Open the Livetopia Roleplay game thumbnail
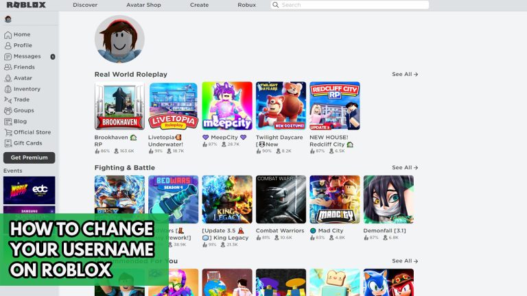Image resolution: width=527 pixels, height=296 pixels. [x=174, y=106]
